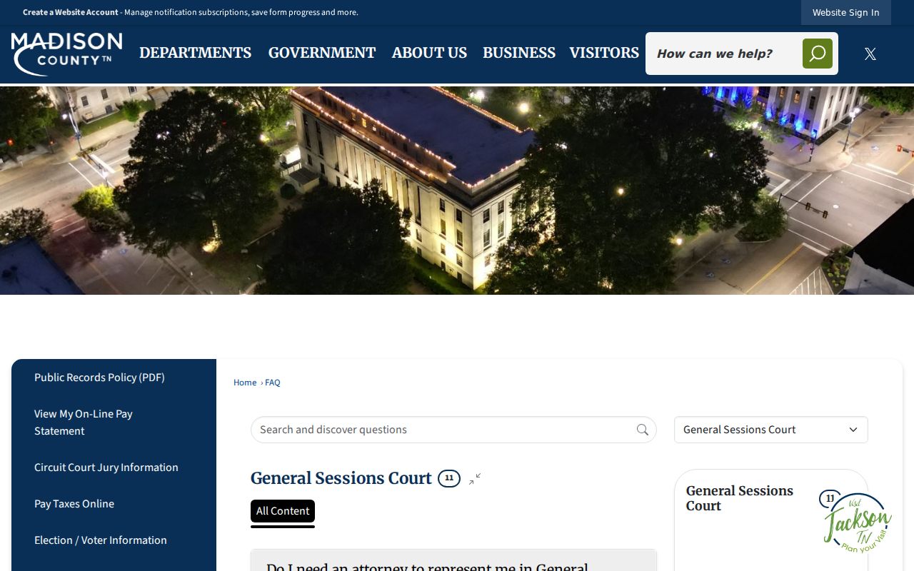Click the Website Sign In button
Screen dimensions: 914x571
[x=846, y=12]
